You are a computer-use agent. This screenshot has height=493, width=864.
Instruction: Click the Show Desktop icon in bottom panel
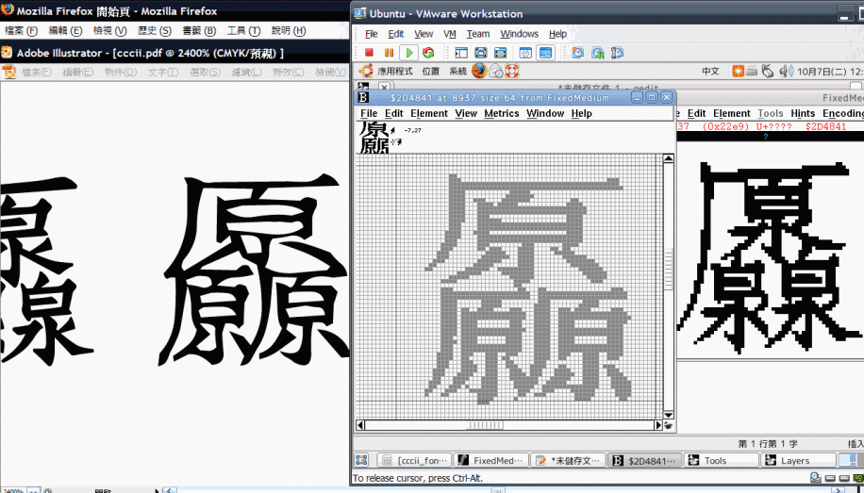[x=361, y=460]
